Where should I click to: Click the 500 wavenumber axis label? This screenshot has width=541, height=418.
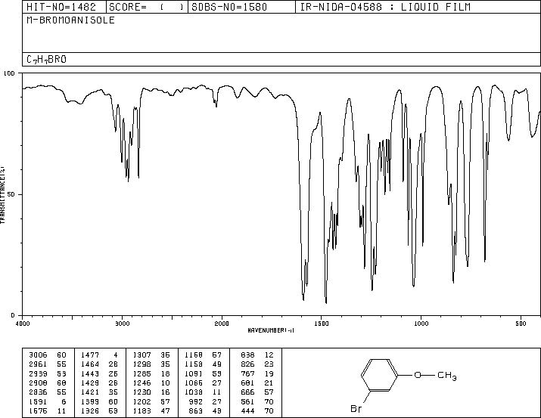point(521,324)
